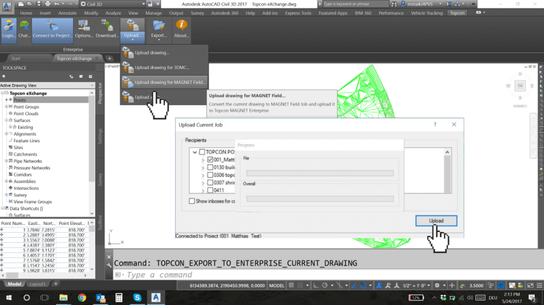The width and height of the screenshot is (544, 305).
Task: Open Skype from the taskbar
Action: (137, 298)
